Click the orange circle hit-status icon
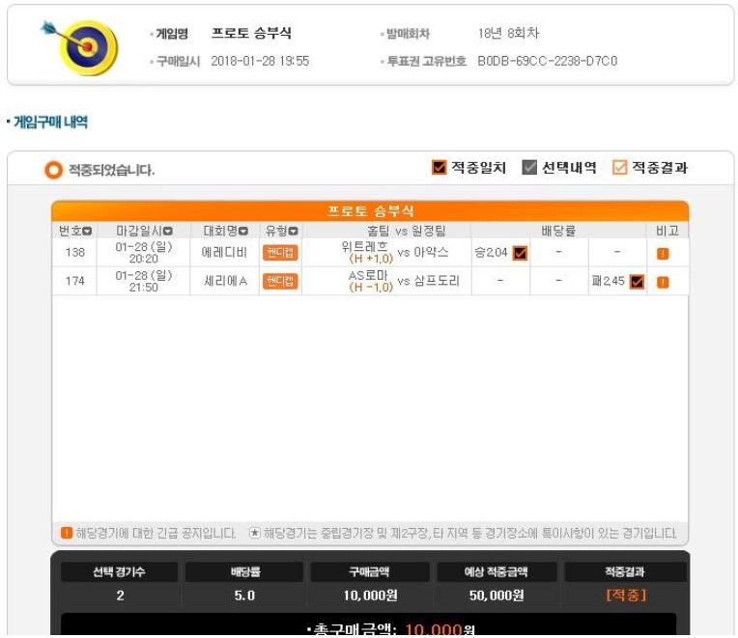Image resolution: width=738 pixels, height=638 pixels. pyautogui.click(x=53, y=170)
